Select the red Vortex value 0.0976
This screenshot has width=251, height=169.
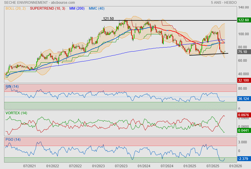243,115
